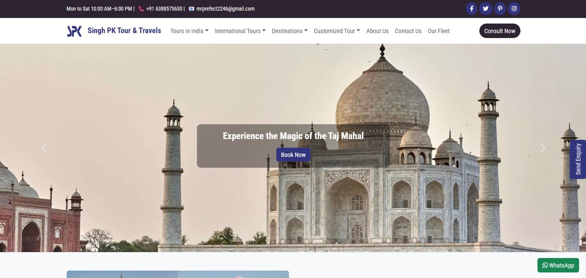
Task: Open the WhatsApp chat button
Action: (x=558, y=265)
